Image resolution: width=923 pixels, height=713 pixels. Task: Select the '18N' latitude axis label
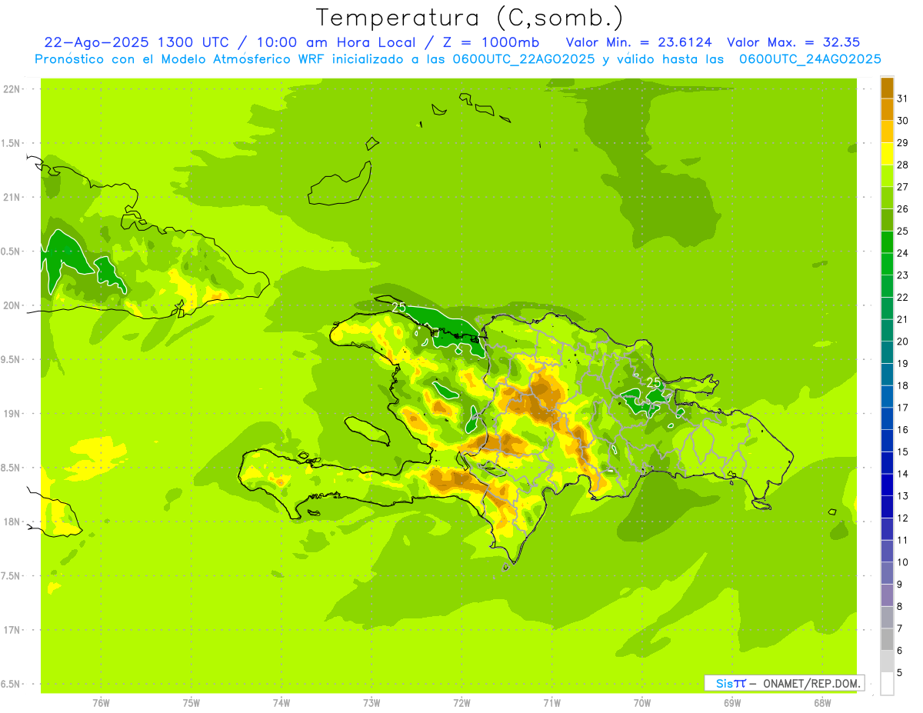point(12,521)
